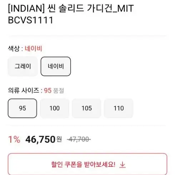Click the product code BCVS1111
Viewport: 175px width, 175px height.
pyautogui.click(x=30, y=20)
